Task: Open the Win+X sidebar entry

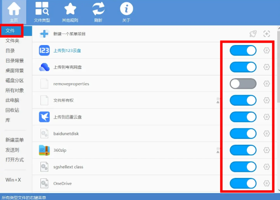Action: (x=13, y=179)
